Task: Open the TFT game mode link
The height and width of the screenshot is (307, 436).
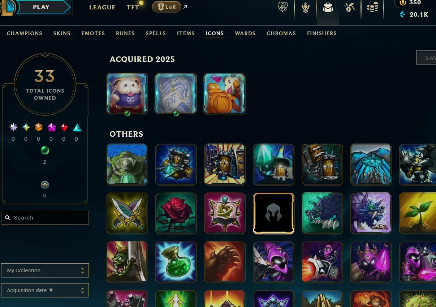Action: [x=133, y=7]
